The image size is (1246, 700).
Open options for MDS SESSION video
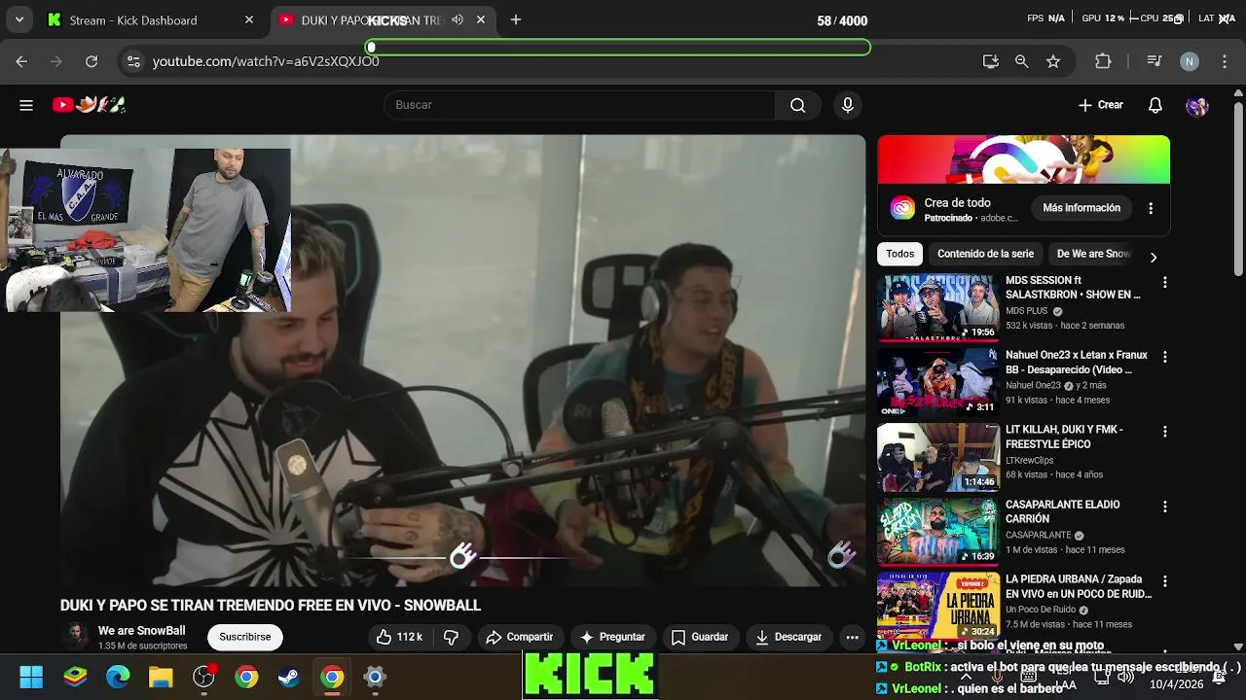click(1164, 282)
